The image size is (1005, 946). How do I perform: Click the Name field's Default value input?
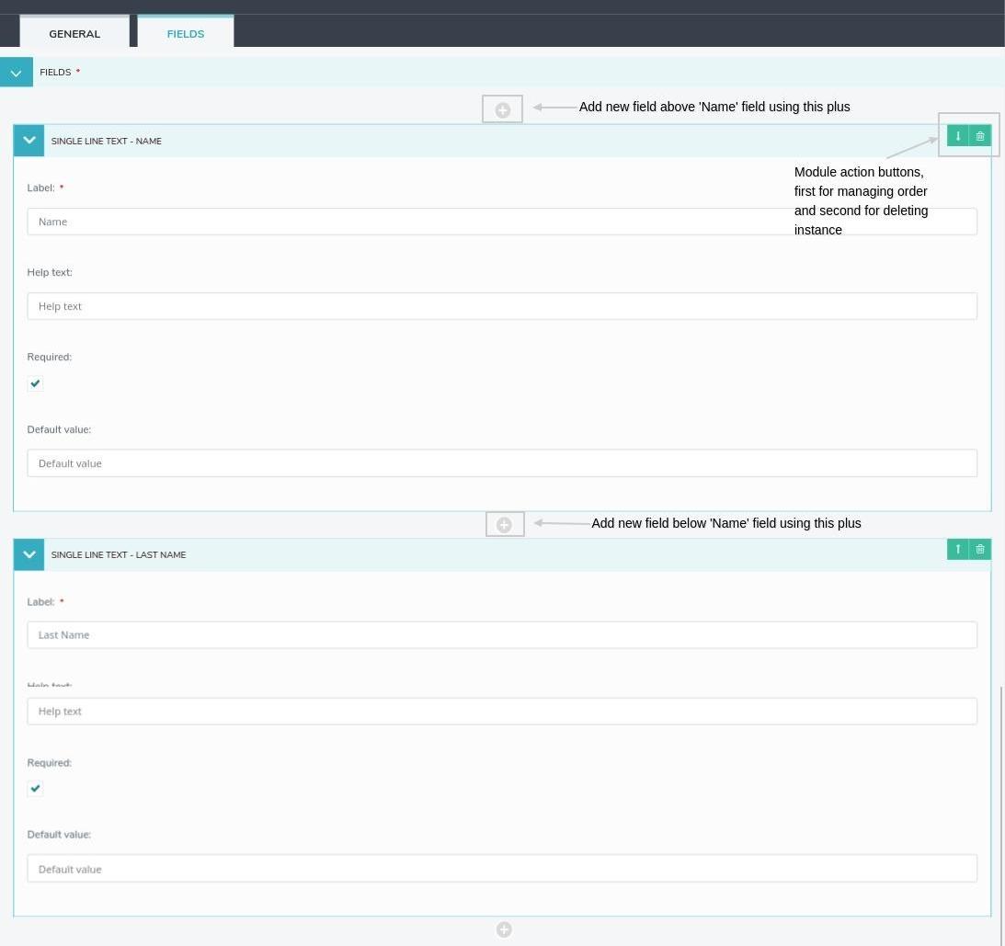point(502,463)
